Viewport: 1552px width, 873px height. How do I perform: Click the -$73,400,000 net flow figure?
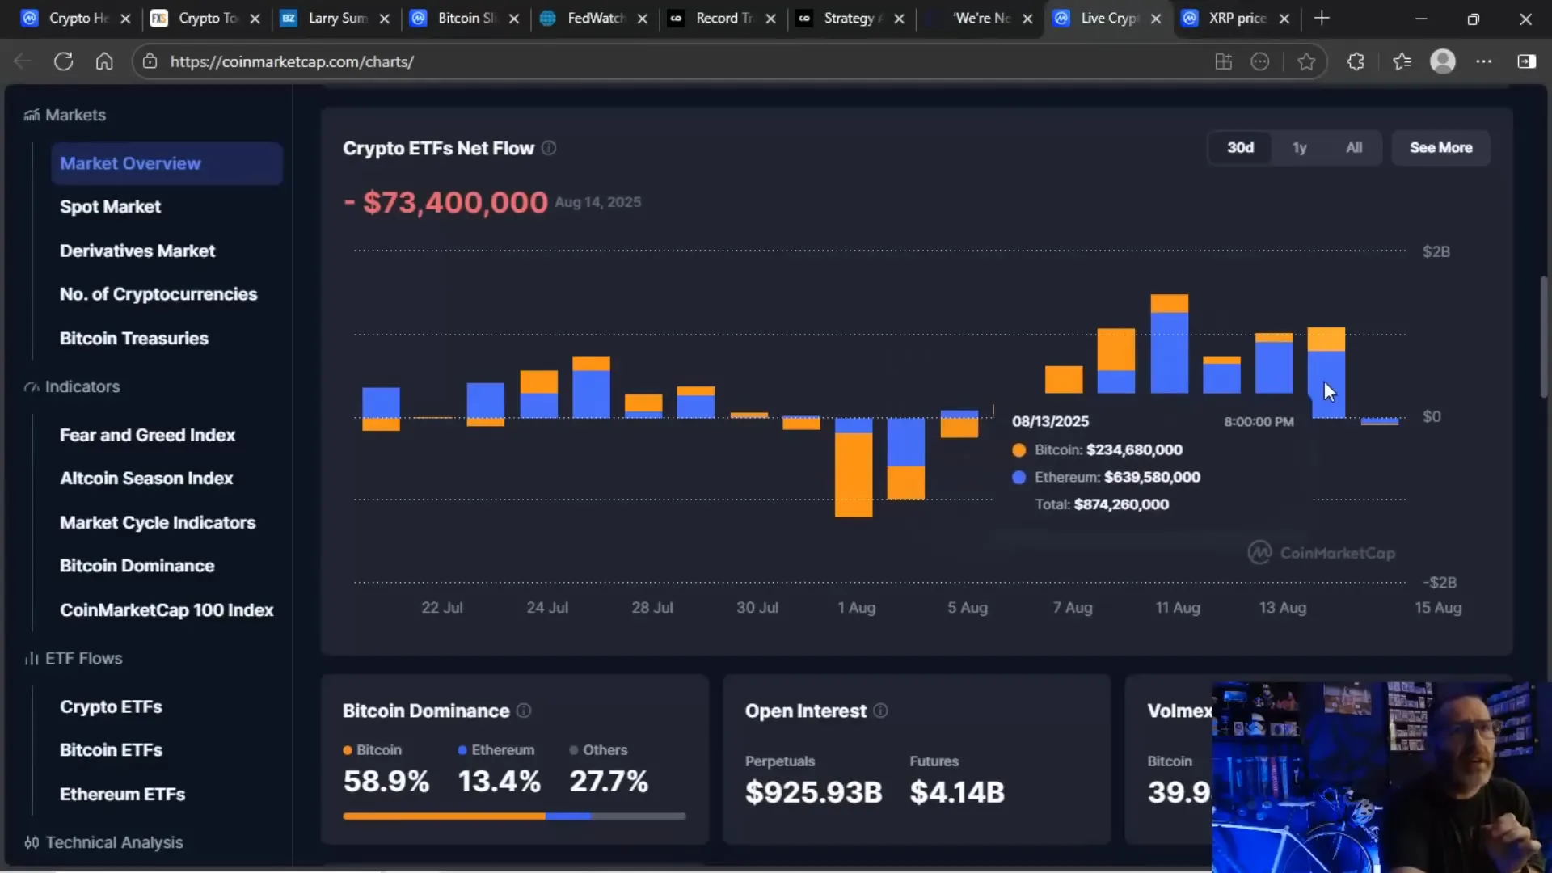[x=446, y=202]
